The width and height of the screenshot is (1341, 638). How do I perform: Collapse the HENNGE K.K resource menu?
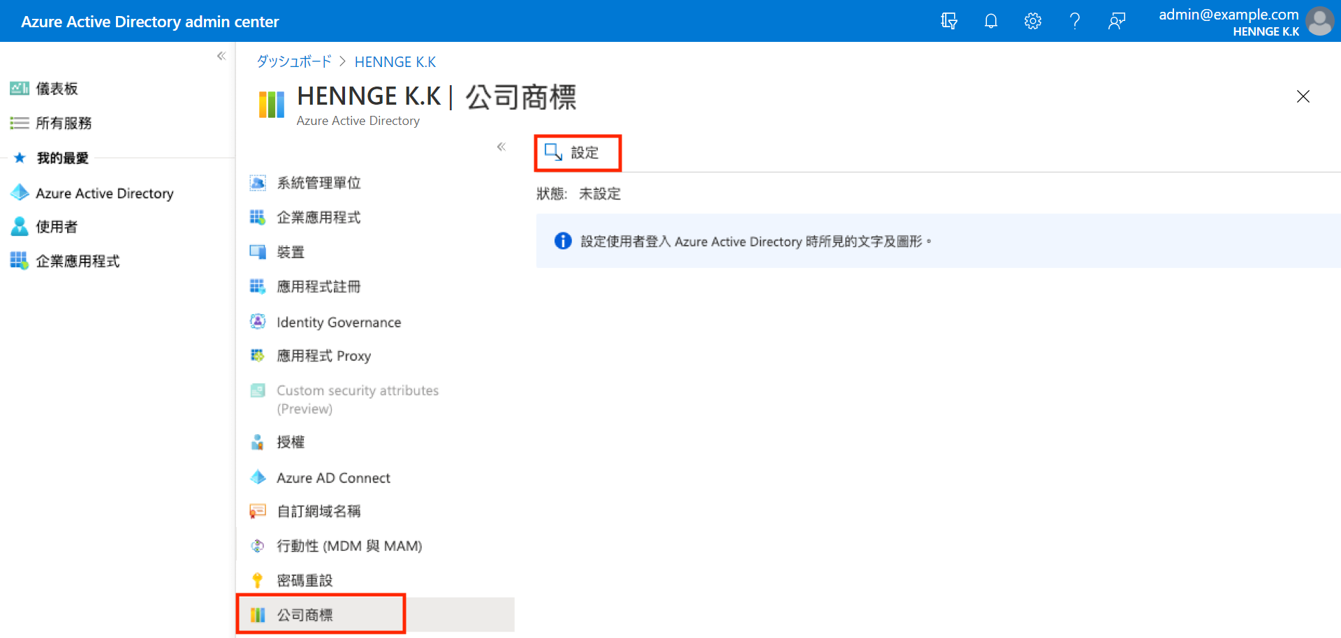coord(501,147)
